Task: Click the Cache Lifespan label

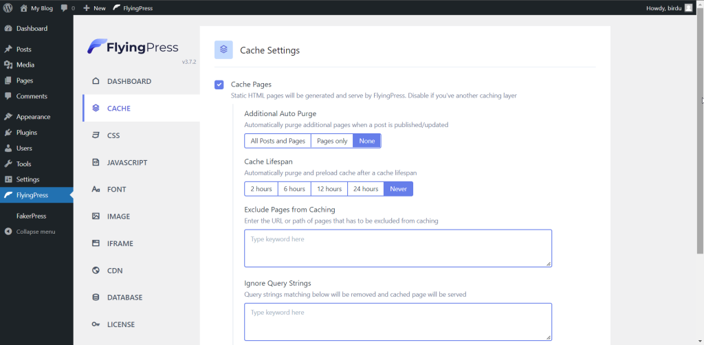Action: click(x=269, y=162)
